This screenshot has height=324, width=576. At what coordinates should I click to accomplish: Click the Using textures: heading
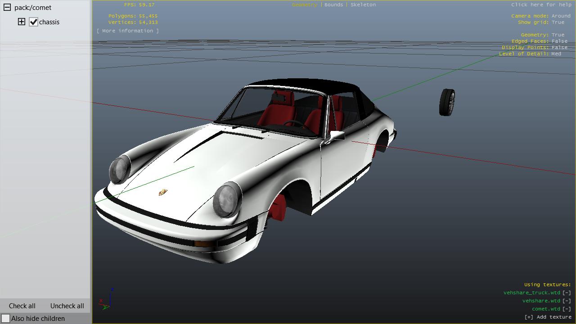tap(547, 284)
